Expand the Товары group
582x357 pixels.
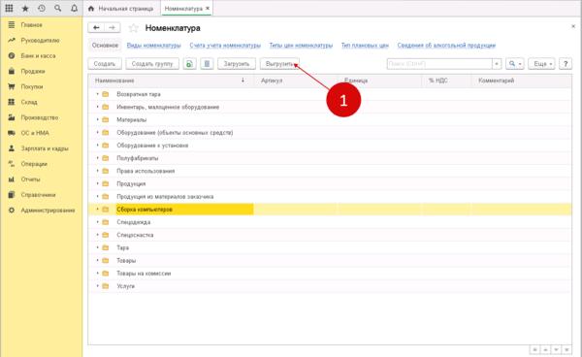coord(98,261)
